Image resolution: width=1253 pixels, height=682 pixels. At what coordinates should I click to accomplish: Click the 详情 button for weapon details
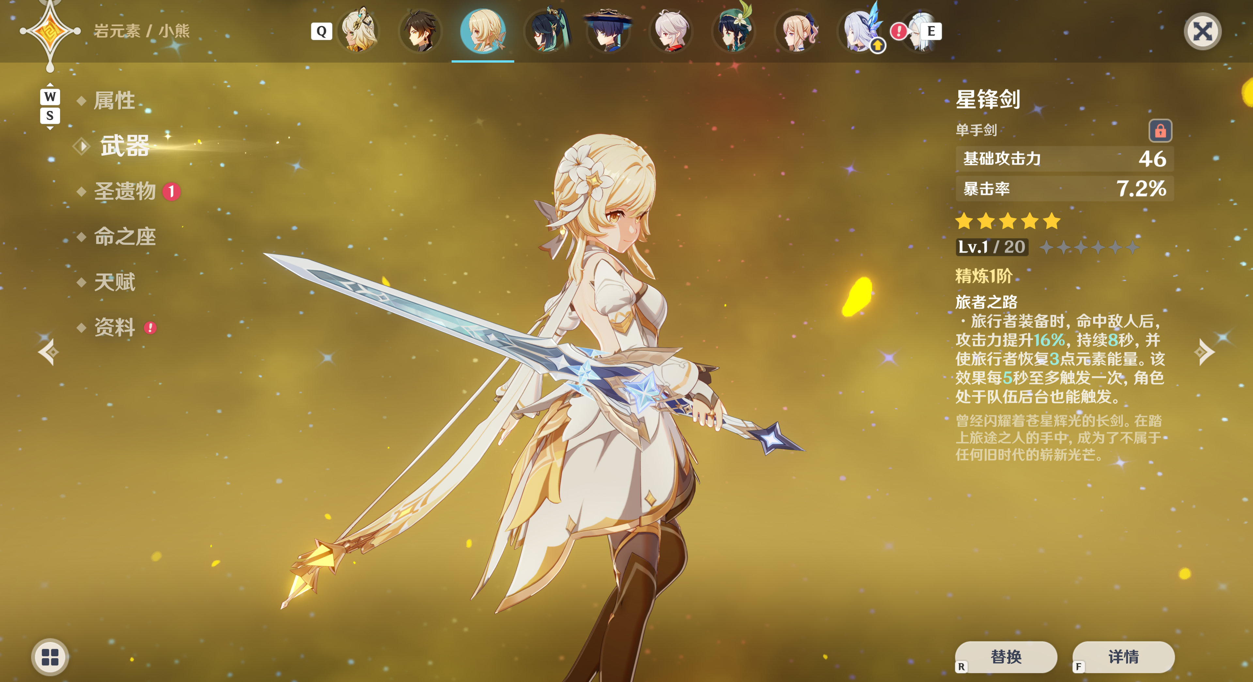(1123, 657)
